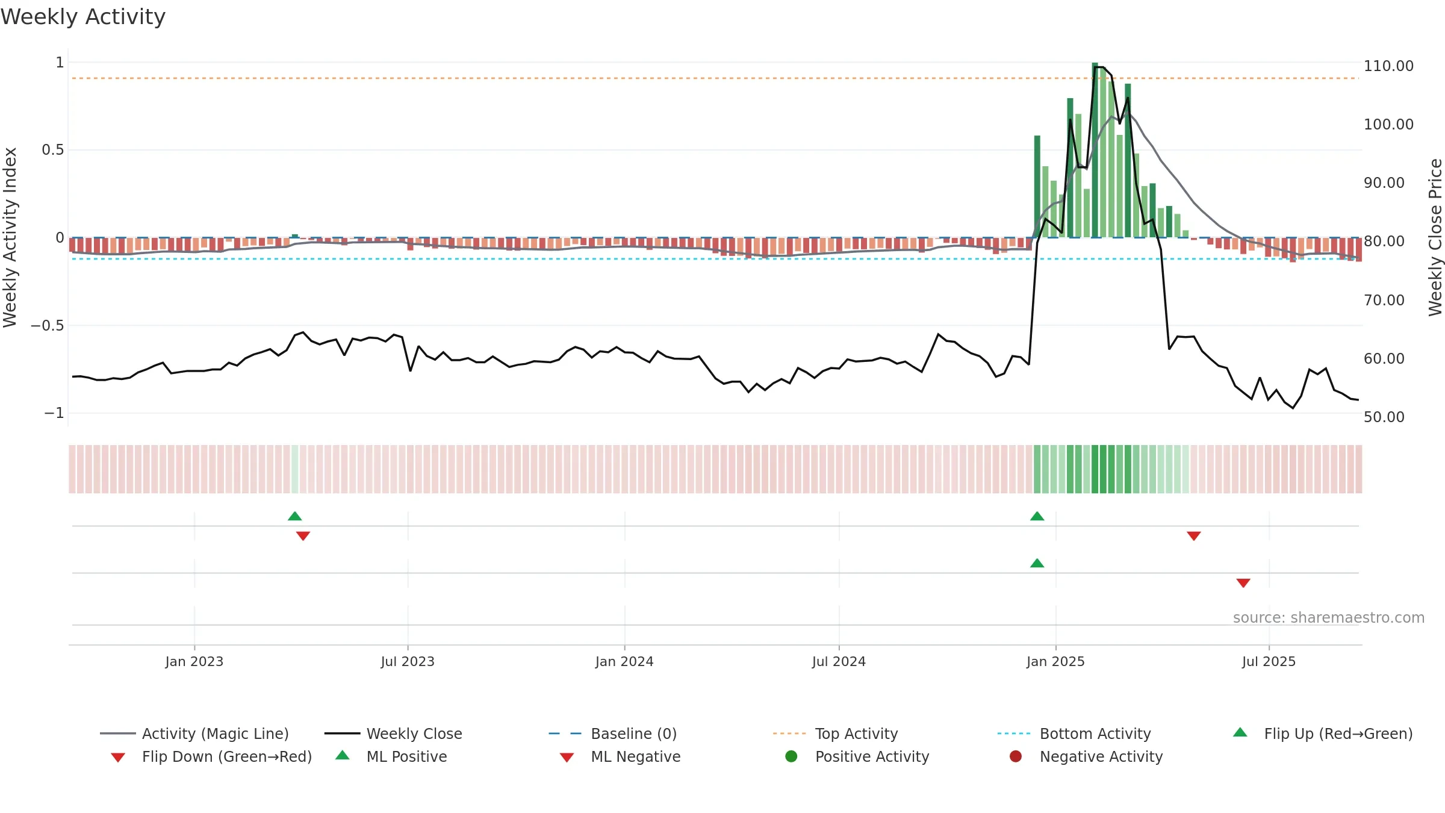Toggle Flip Up (Red→Green) legend entry

point(1323,734)
